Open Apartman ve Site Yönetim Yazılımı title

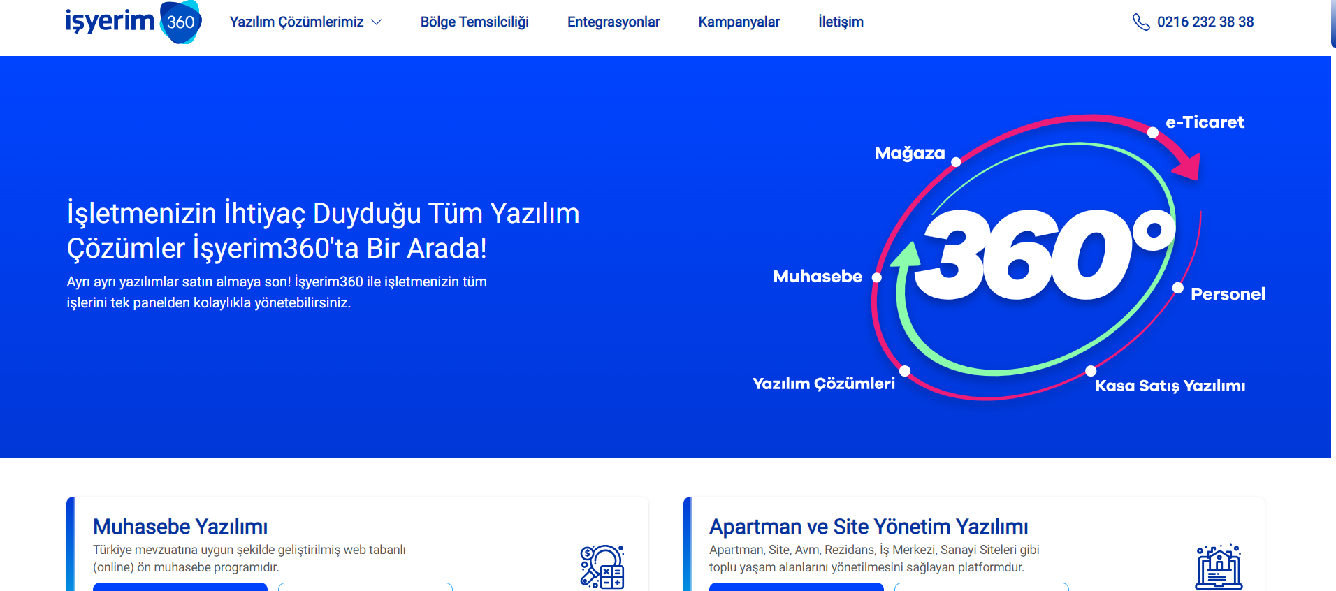click(869, 526)
